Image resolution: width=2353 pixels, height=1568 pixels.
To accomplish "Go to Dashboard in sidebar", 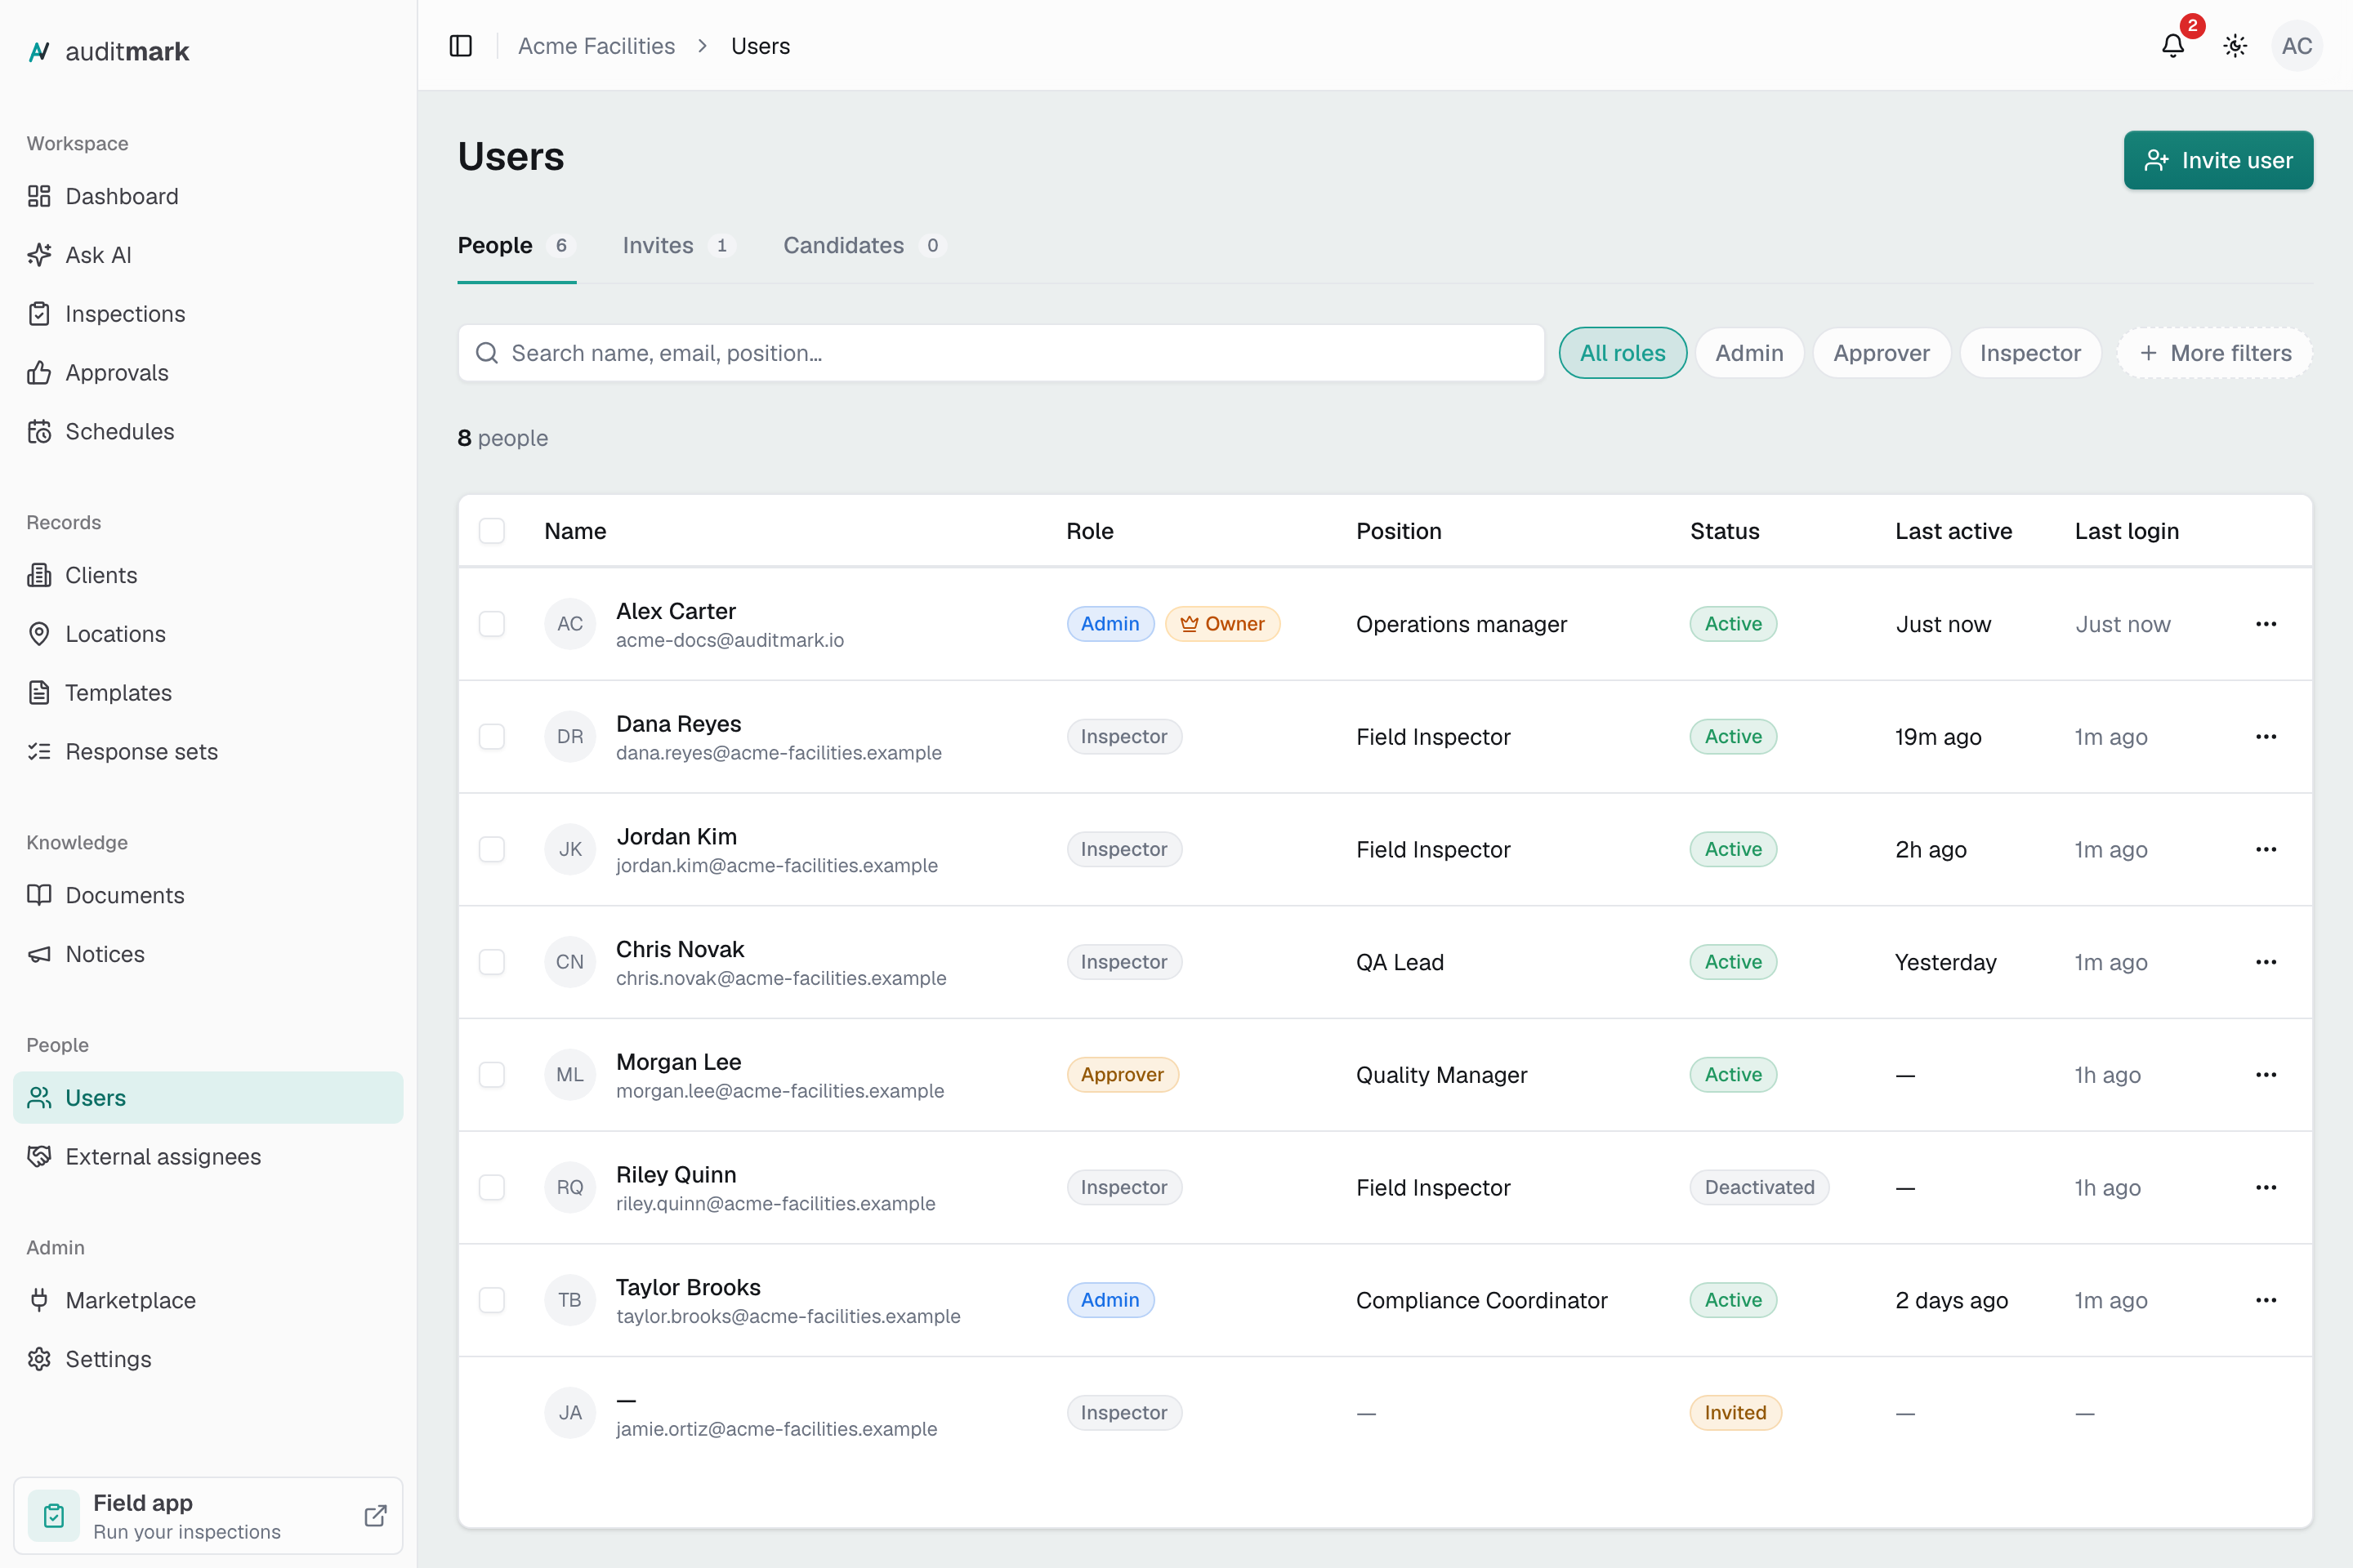I will pos(208,196).
